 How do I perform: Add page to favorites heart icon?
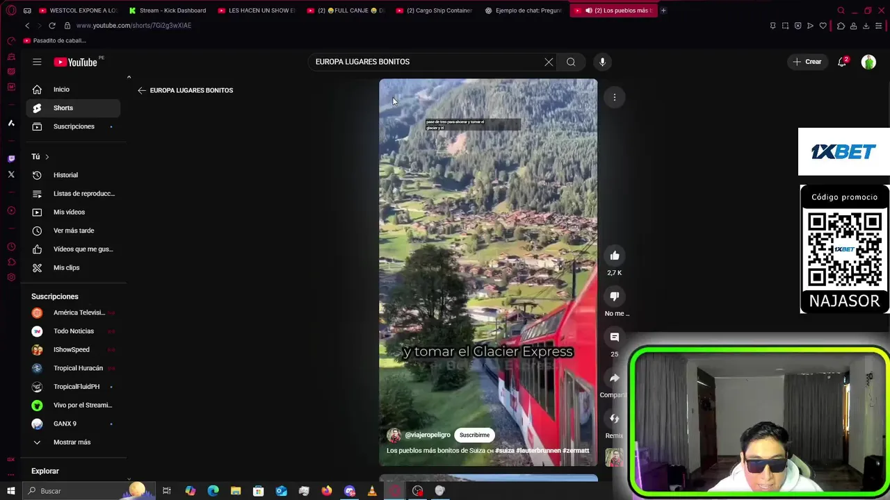823,26
